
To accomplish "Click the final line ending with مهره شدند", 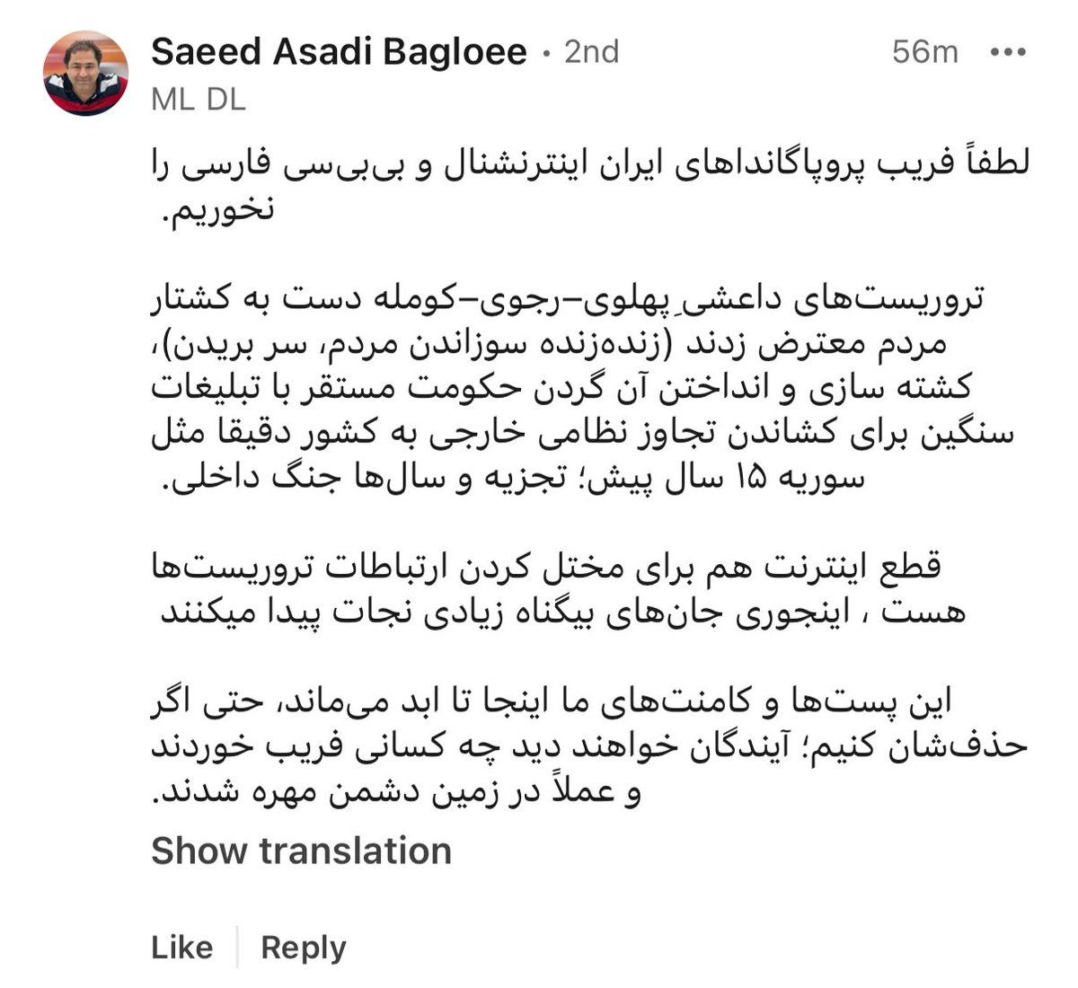I will (396, 792).
